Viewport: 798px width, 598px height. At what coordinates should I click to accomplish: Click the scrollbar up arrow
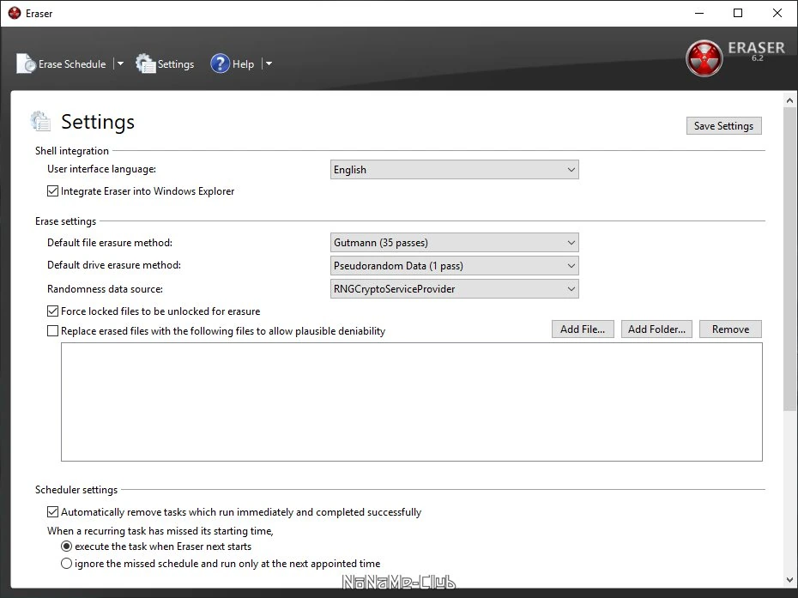[x=789, y=100]
